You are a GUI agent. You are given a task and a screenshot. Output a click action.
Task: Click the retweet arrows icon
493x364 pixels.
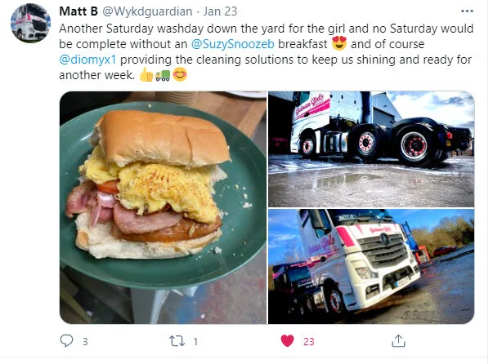tap(177, 341)
